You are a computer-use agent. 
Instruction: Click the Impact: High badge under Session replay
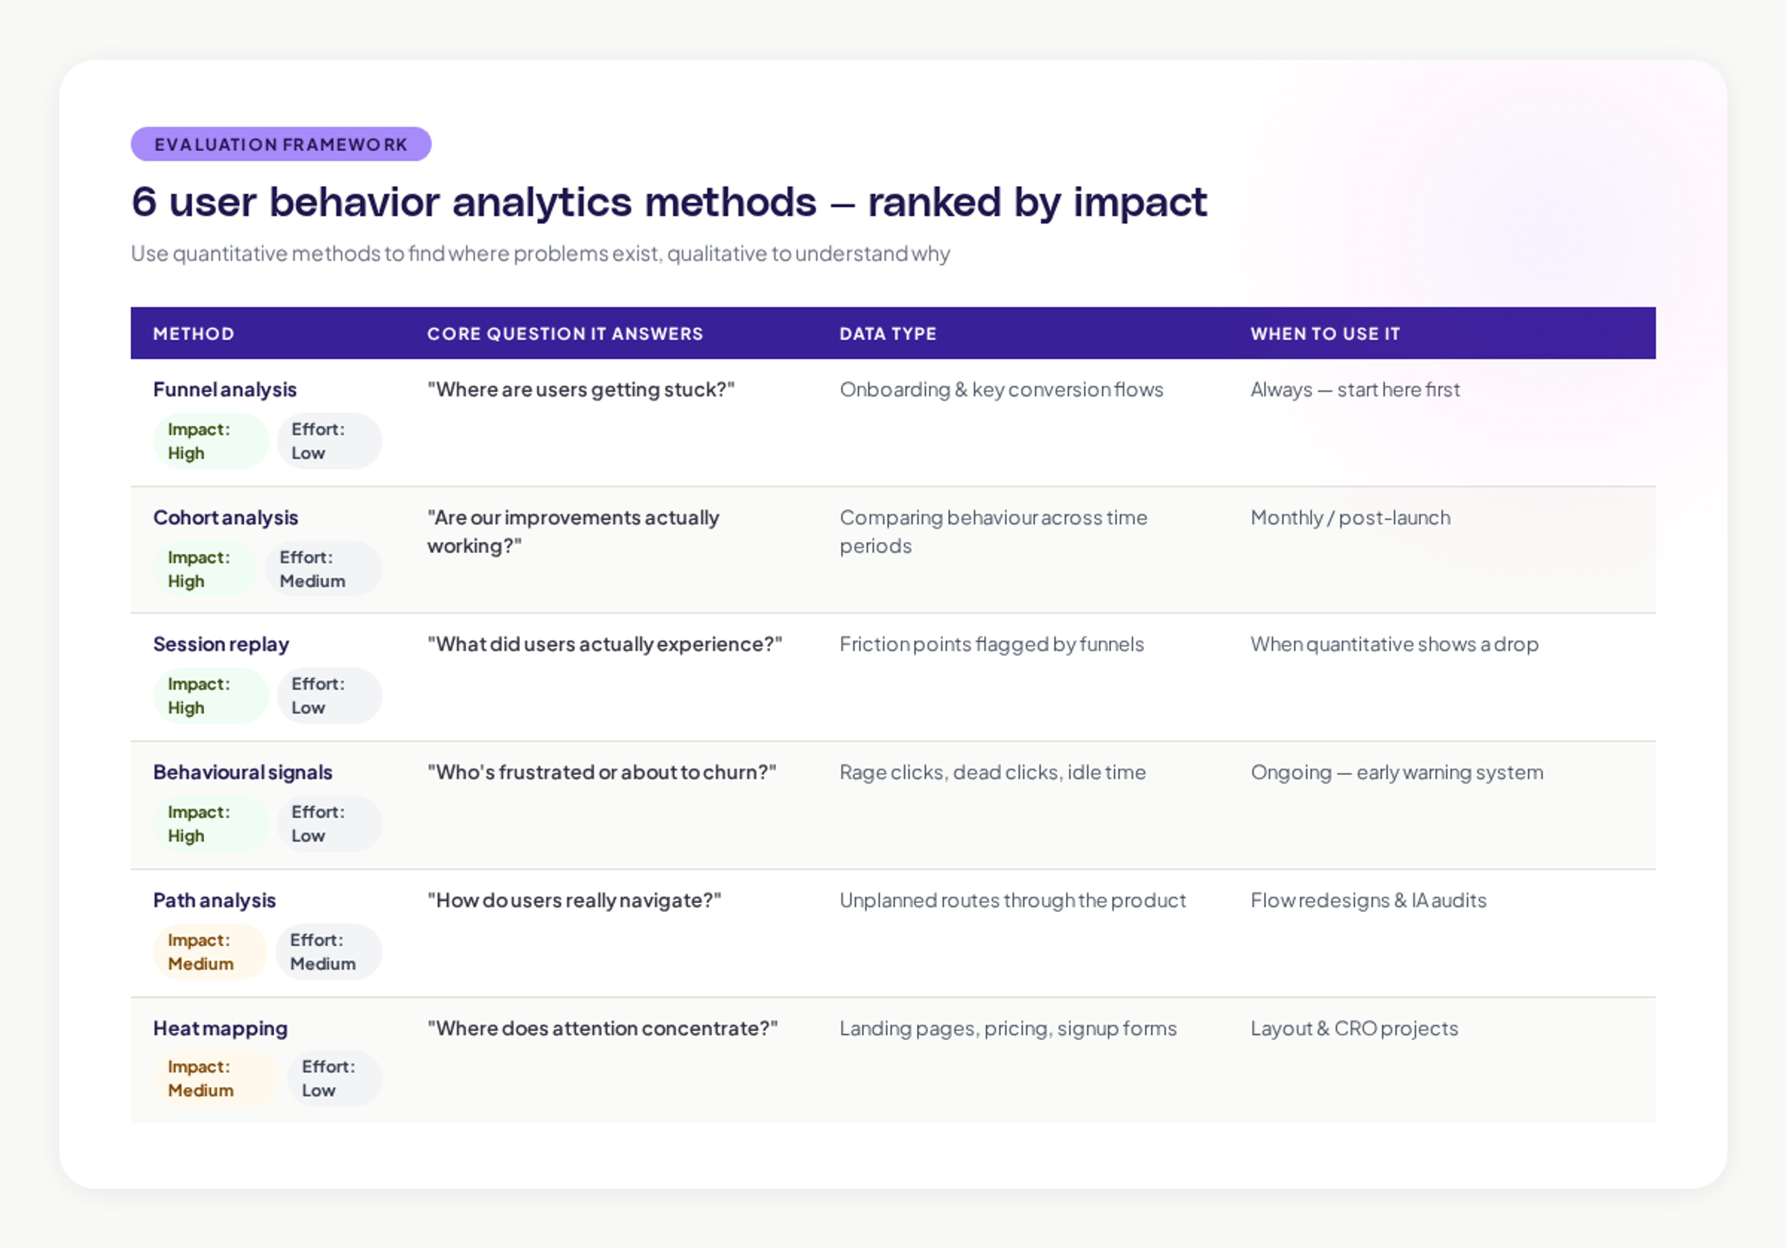pos(211,696)
